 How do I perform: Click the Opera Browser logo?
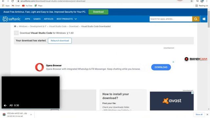39,67
